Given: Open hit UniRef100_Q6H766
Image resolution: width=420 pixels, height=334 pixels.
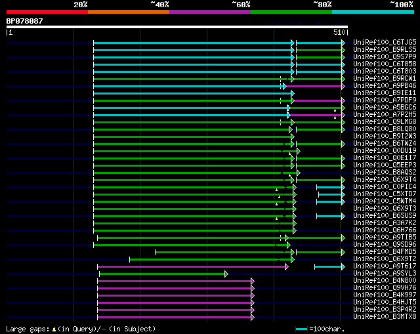Looking at the screenshot, I should pyautogui.click(x=385, y=230).
